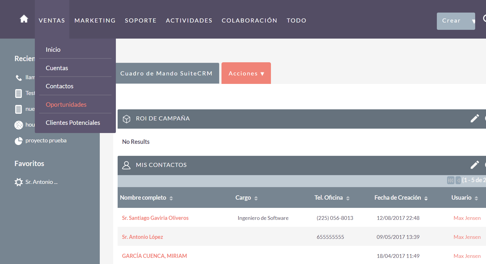
Task: Click the person icon beside MIS CONTACTOS
Action: [126, 165]
